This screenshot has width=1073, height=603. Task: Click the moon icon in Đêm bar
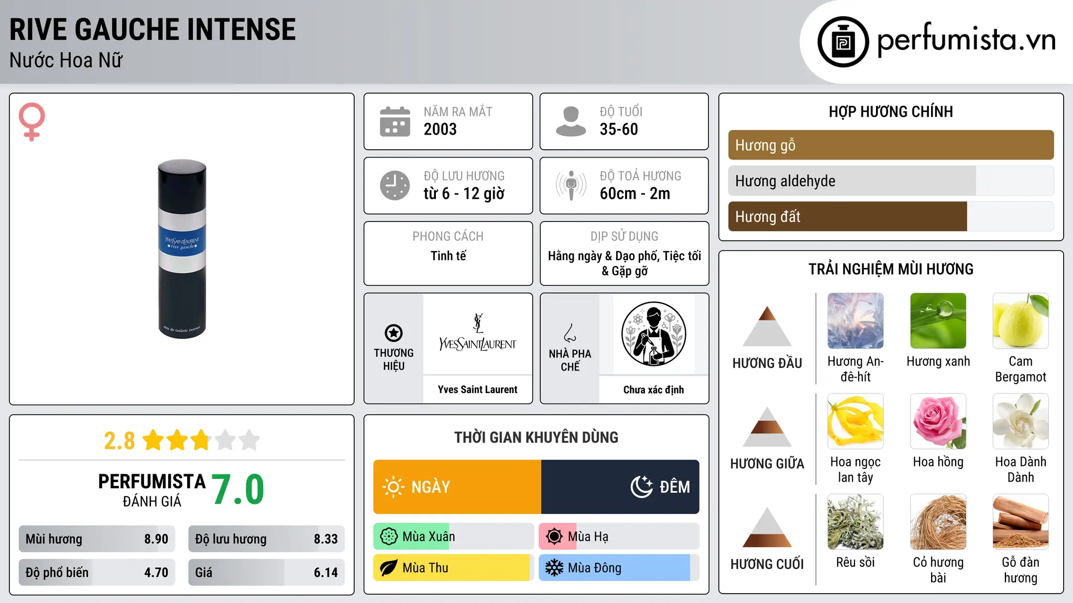tap(642, 487)
